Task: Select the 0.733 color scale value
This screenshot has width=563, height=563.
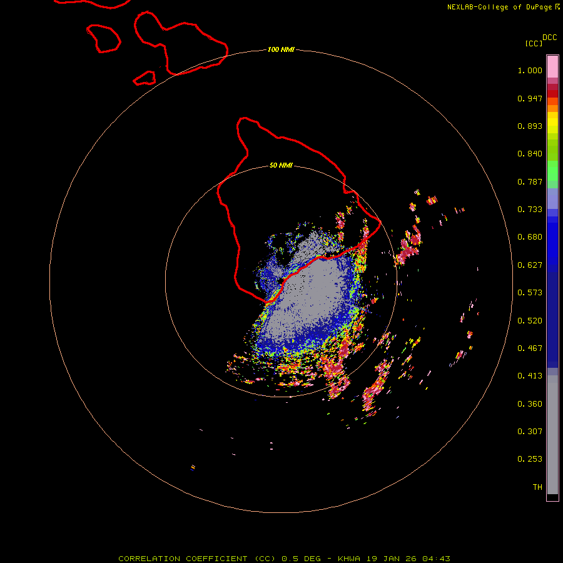Action: click(x=530, y=210)
